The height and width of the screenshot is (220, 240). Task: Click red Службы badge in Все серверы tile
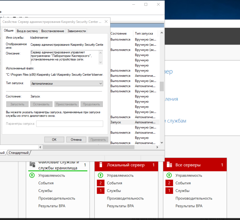pyautogui.click(x=169, y=191)
